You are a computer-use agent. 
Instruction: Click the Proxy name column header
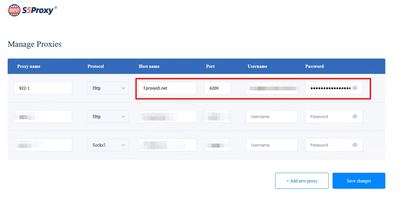tap(29, 66)
